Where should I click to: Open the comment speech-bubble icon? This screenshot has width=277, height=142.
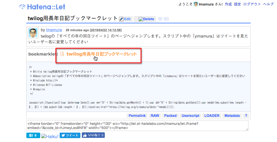tap(160, 19)
